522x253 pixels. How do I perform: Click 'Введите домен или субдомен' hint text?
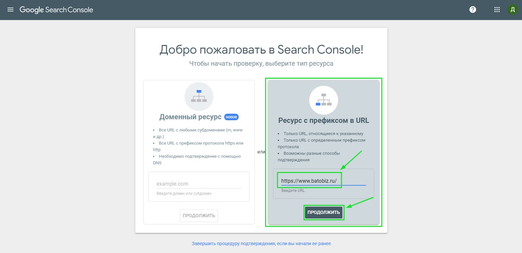coord(184,194)
